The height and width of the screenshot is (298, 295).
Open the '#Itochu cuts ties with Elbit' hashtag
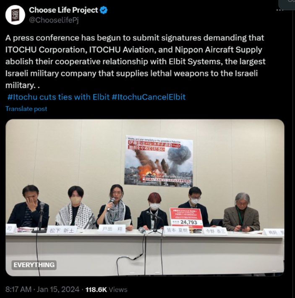[x=58, y=97]
